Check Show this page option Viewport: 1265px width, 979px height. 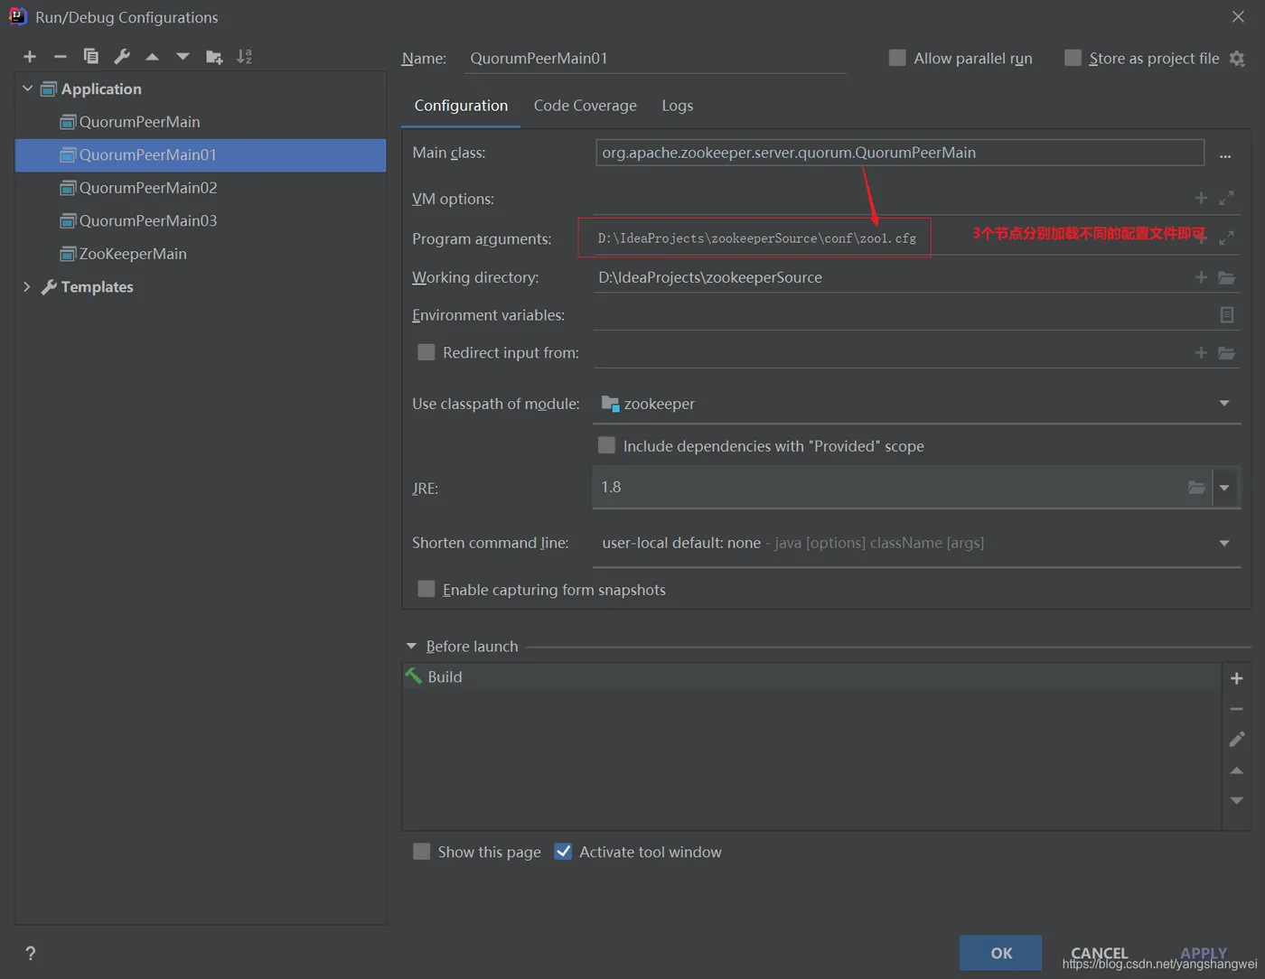click(421, 852)
